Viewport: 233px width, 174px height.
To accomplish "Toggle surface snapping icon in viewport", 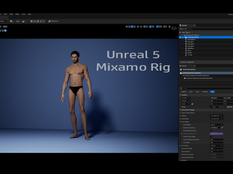I will click(141, 27).
